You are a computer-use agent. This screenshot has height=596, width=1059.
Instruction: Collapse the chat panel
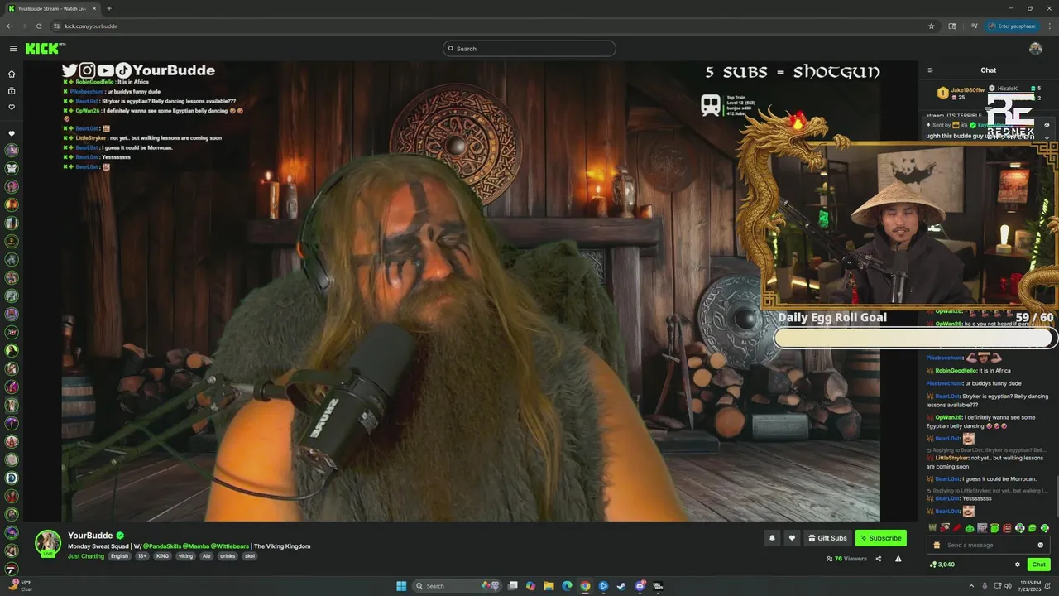(930, 70)
